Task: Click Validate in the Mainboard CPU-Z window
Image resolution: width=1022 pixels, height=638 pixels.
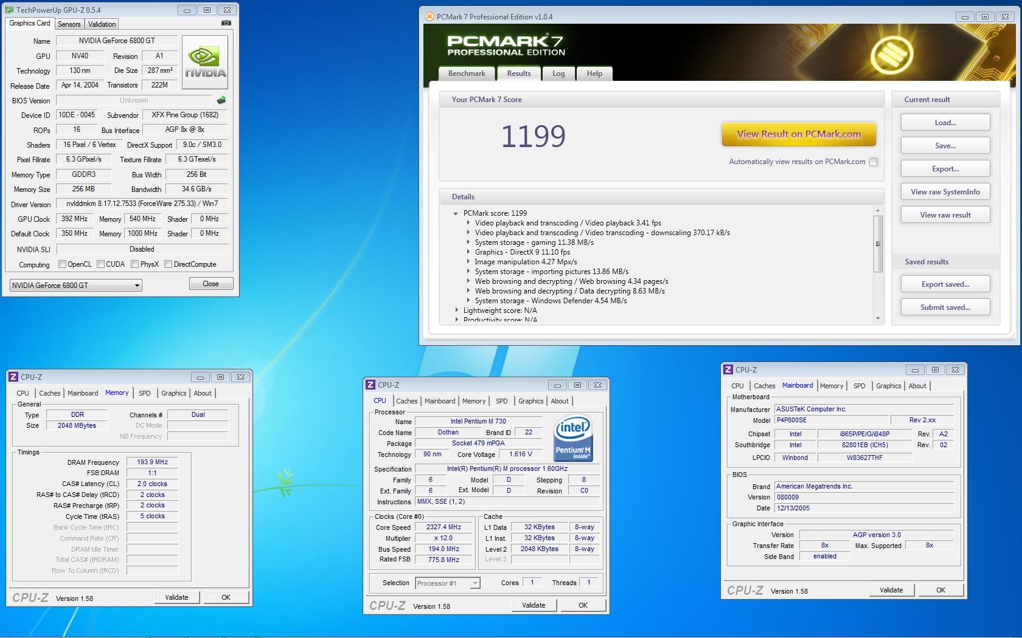Action: pos(891,590)
